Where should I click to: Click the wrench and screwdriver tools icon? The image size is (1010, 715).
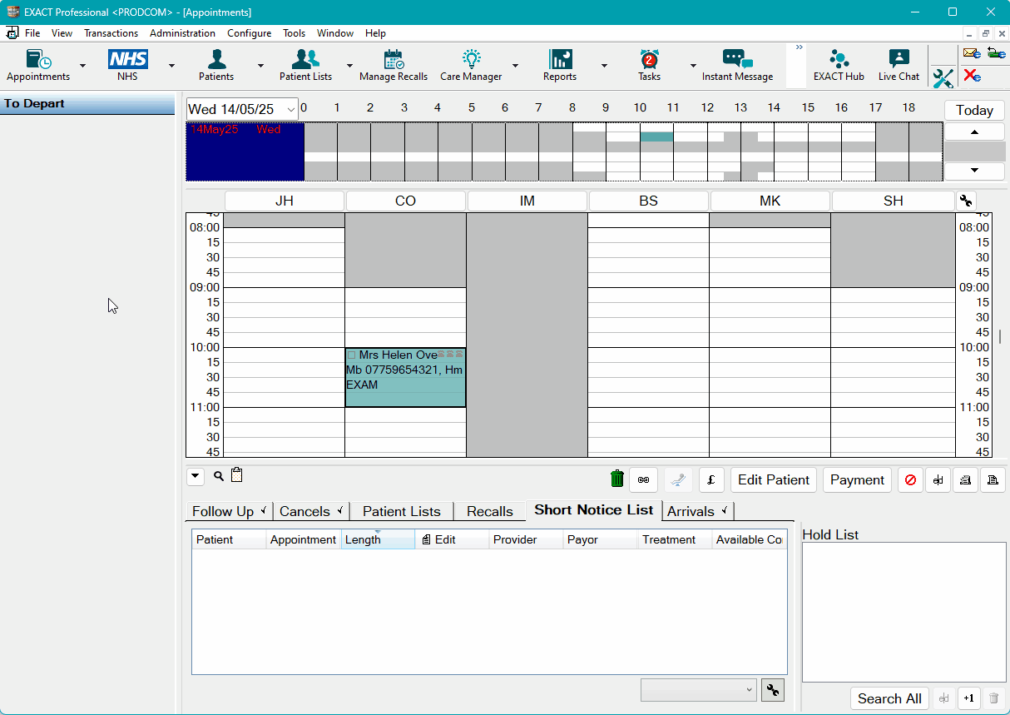[943, 78]
